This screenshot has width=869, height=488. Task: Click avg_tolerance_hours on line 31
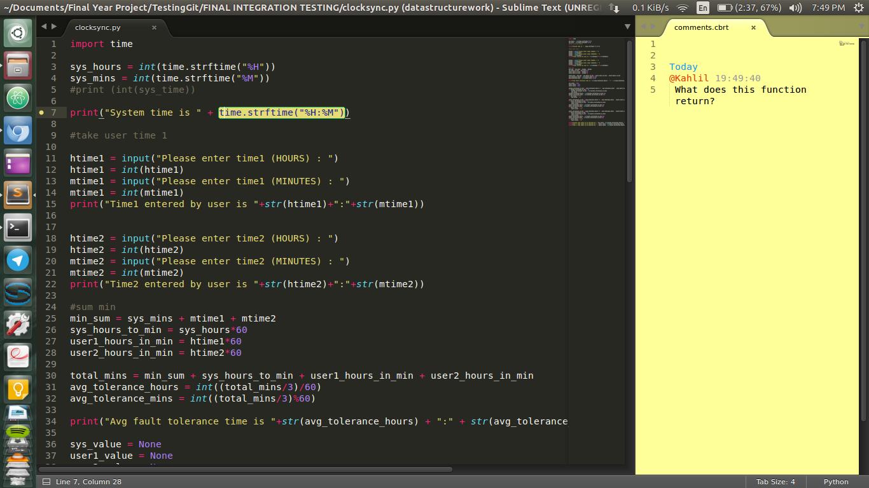(124, 387)
